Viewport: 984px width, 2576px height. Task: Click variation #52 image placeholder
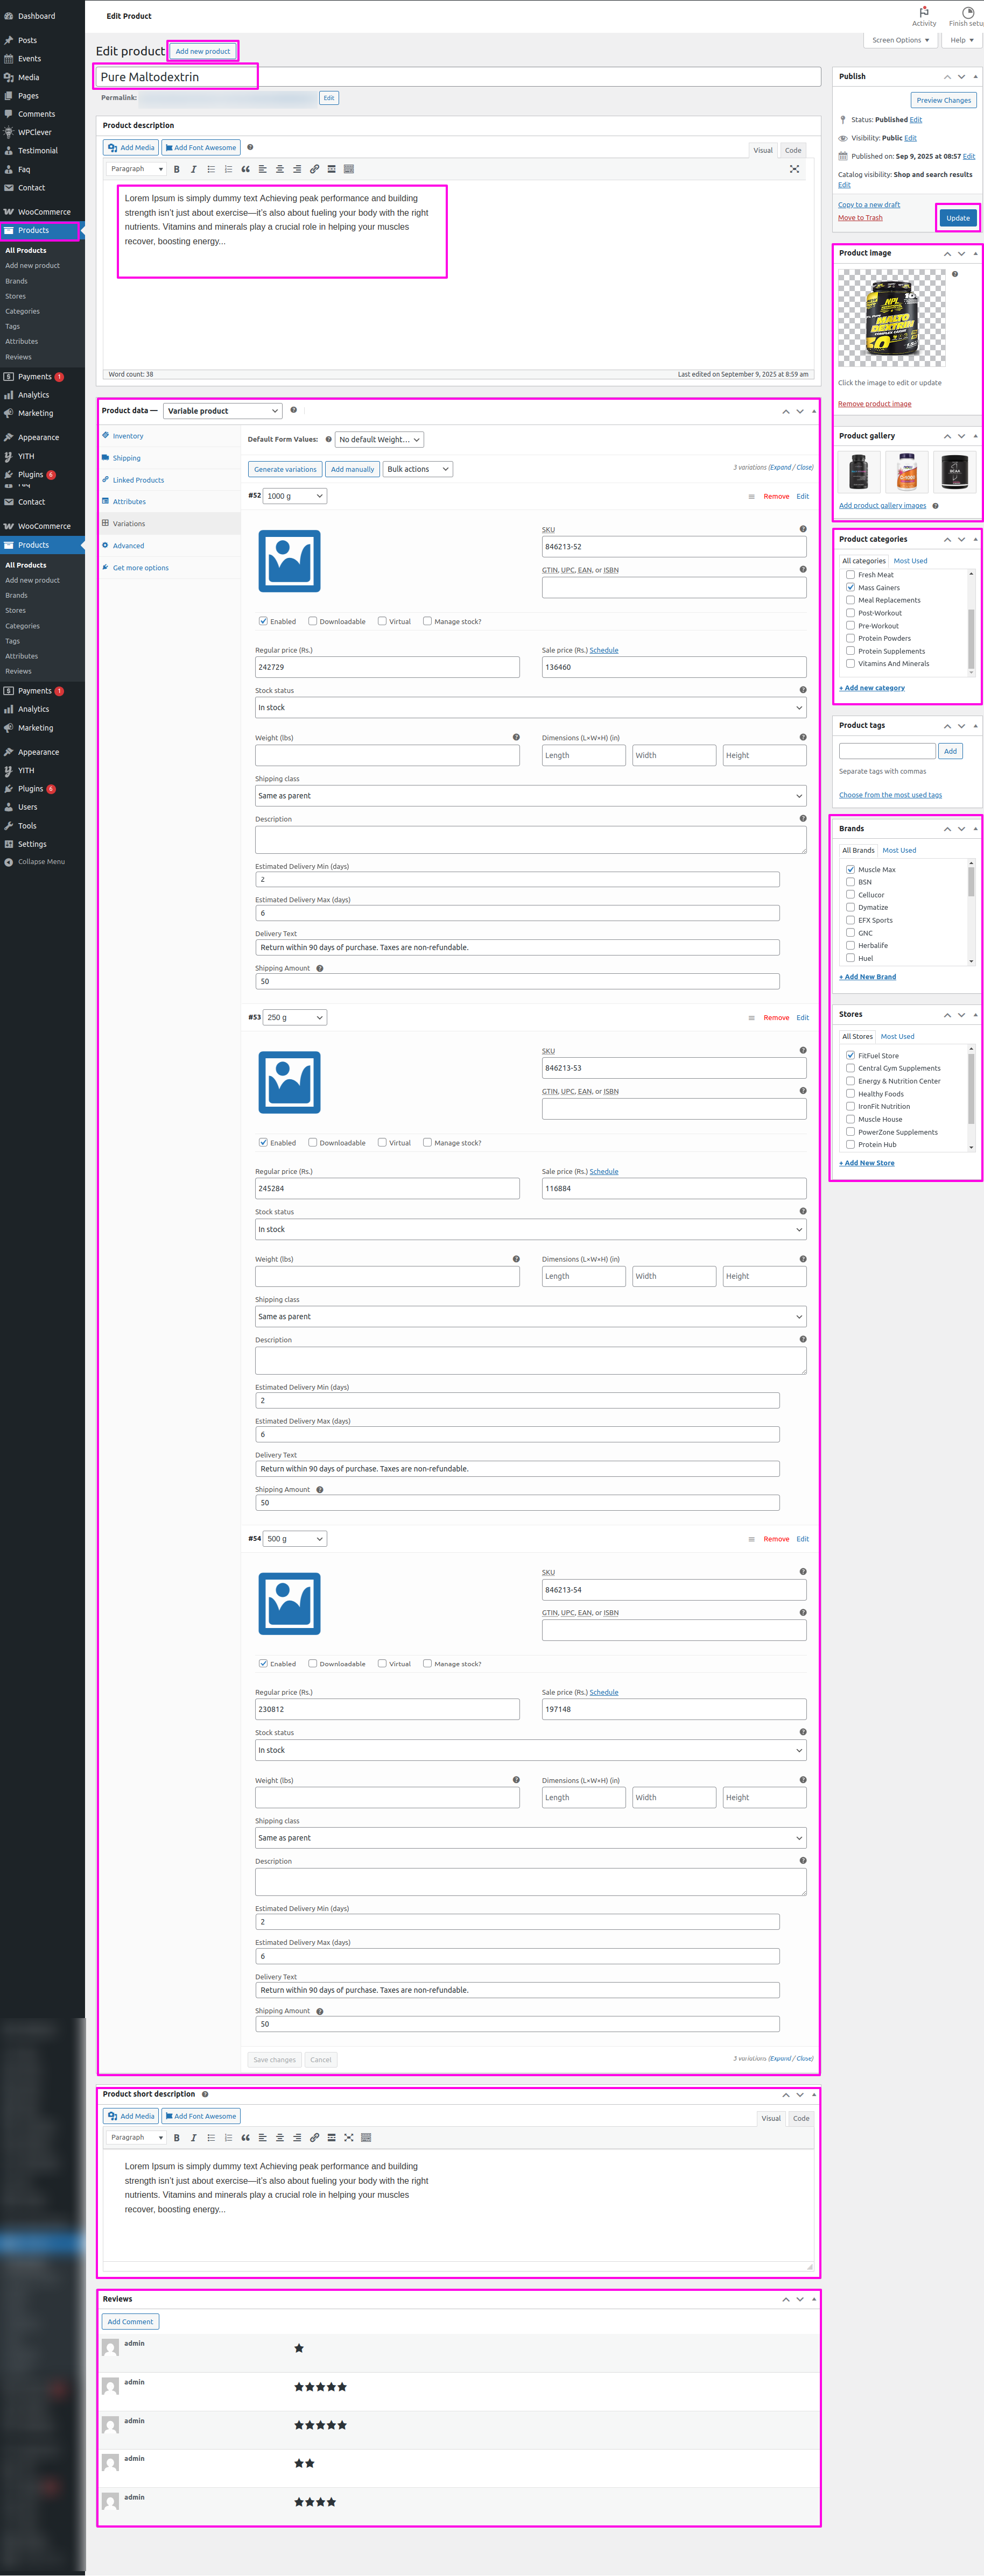tap(289, 561)
